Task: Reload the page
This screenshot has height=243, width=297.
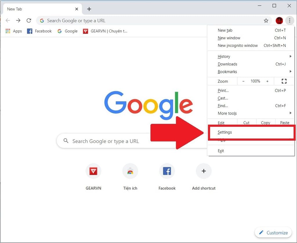Action: point(29,21)
